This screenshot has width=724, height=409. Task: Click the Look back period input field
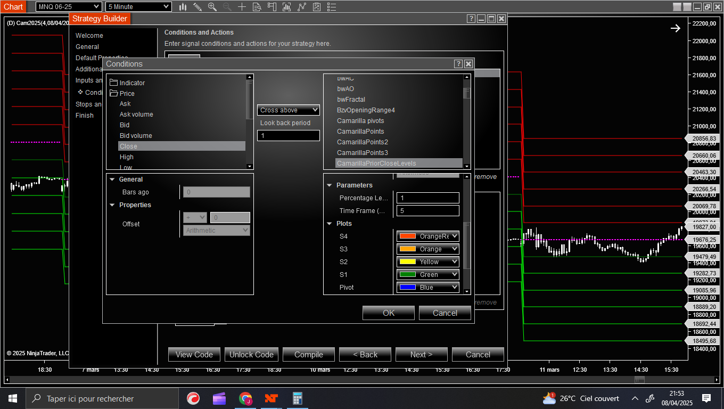coord(289,136)
